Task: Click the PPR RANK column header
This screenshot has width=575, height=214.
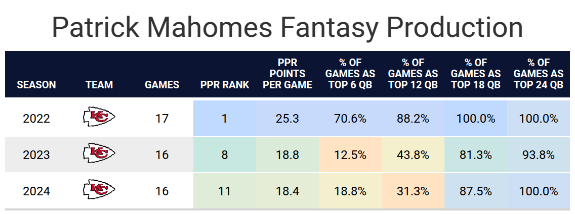Action: pos(225,85)
